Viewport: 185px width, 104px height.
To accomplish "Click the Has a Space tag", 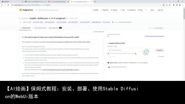I will tap(106, 22).
